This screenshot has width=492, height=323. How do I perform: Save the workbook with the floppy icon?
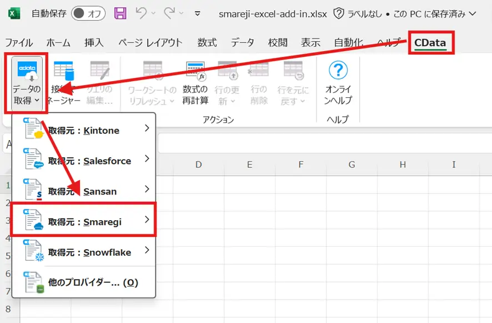[120, 13]
